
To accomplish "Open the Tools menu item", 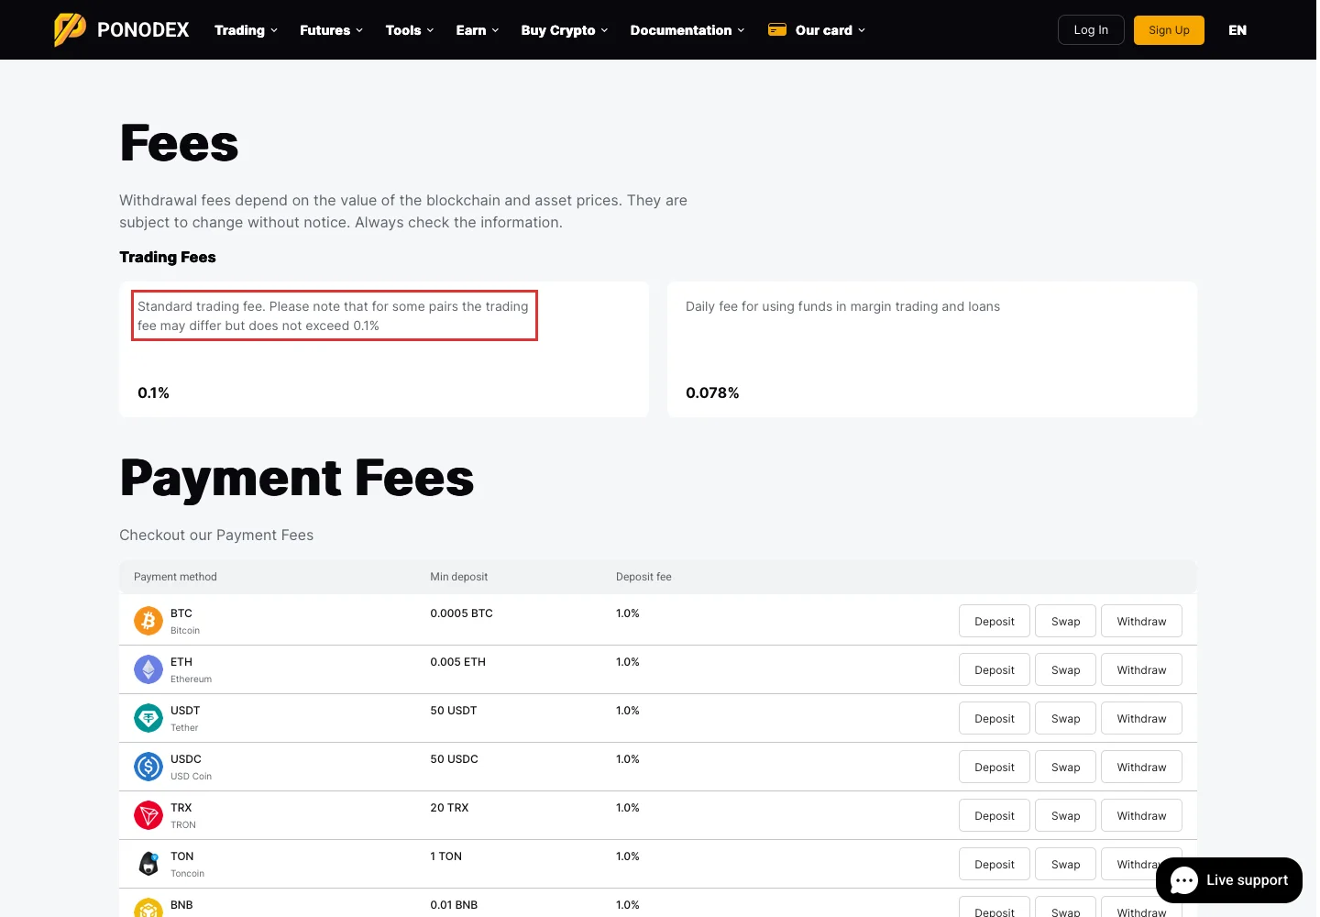I will [x=410, y=30].
